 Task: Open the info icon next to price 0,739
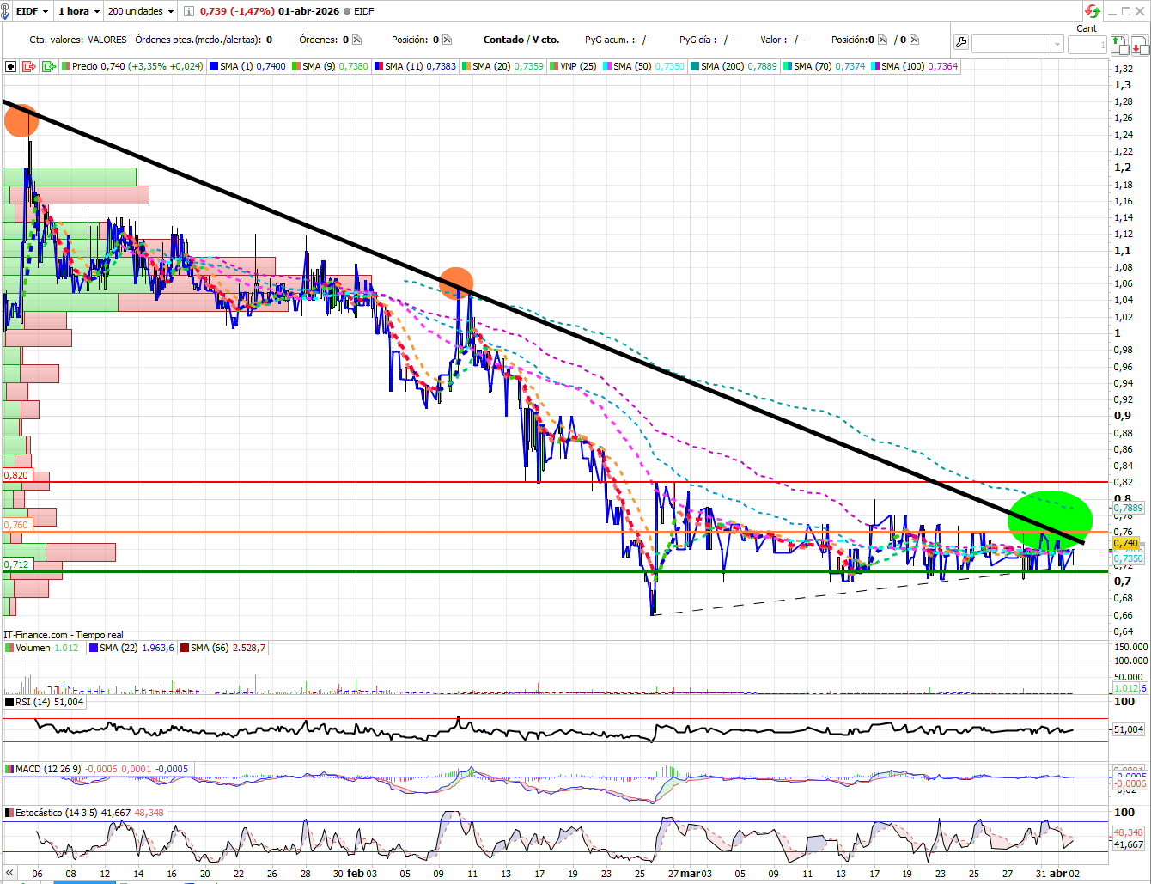188,11
